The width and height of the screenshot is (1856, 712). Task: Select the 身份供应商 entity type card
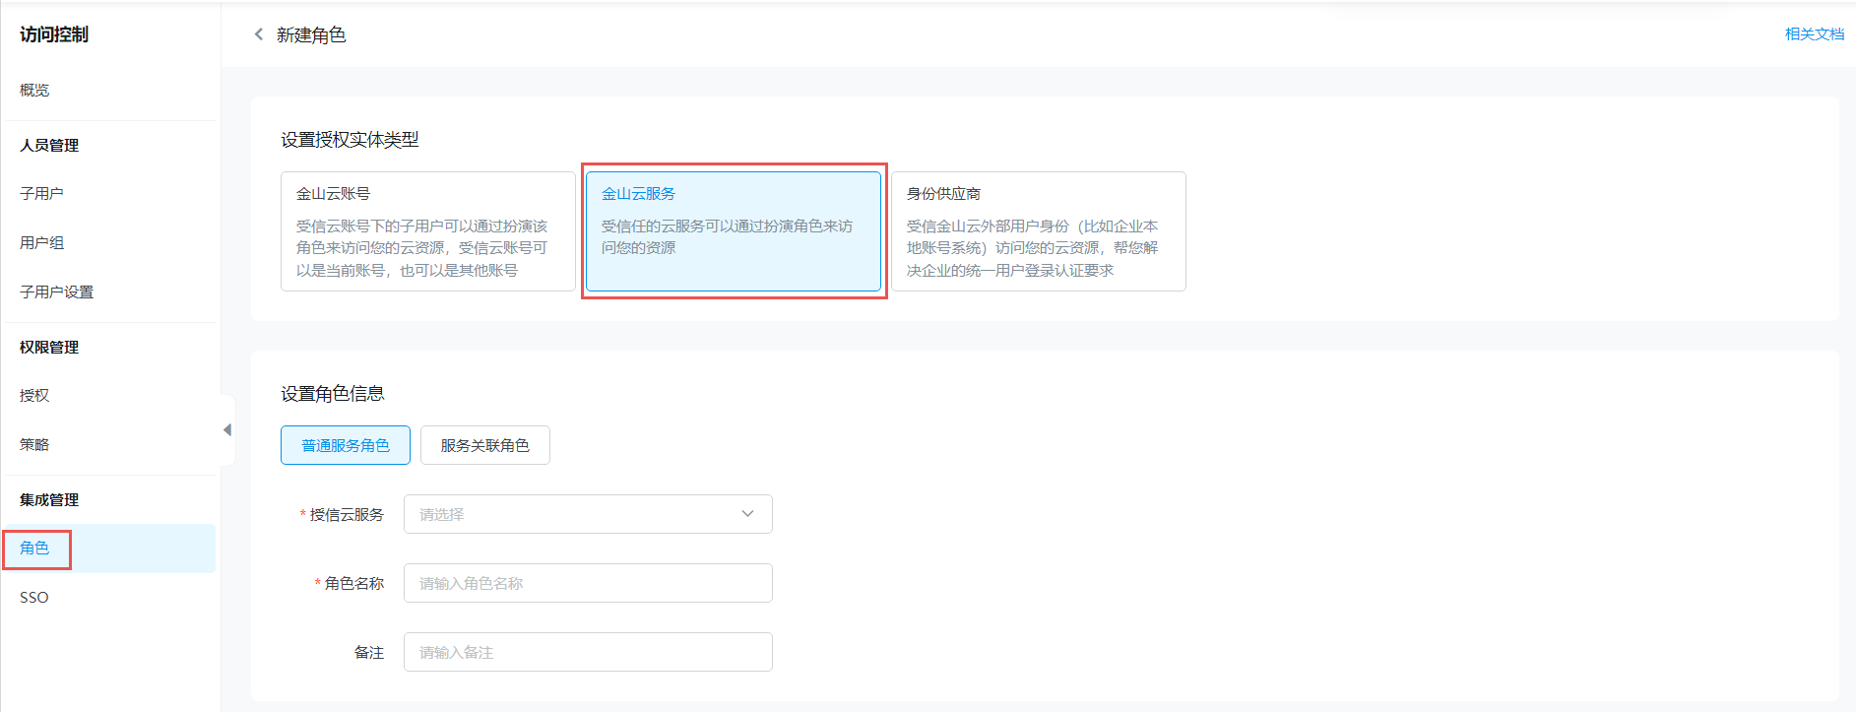pos(1039,231)
